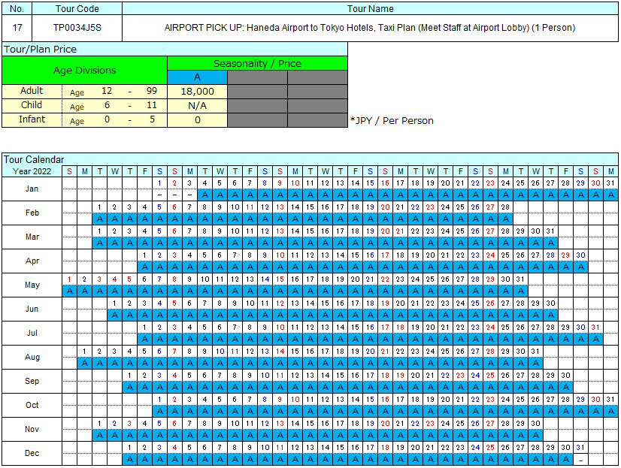621x468 pixels.
Task: Click date 1 in the May row
Action: [69, 279]
